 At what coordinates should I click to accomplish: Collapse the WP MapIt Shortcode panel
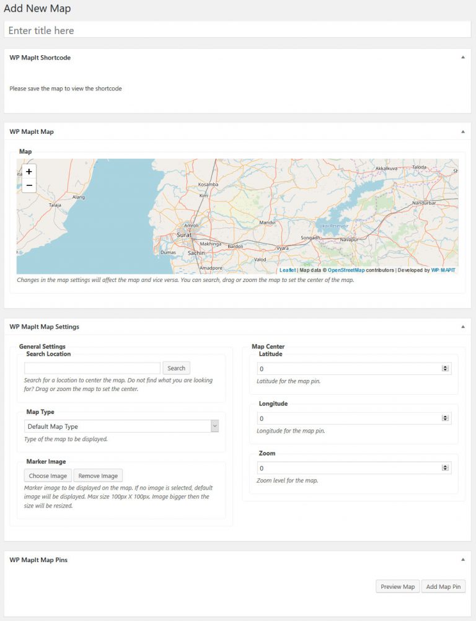pos(463,58)
